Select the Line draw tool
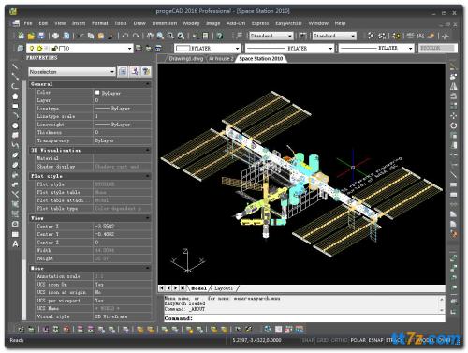Image resolution: width=468 pixels, height=353 pixels. coord(15,66)
